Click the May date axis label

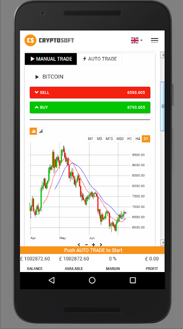point(62,238)
